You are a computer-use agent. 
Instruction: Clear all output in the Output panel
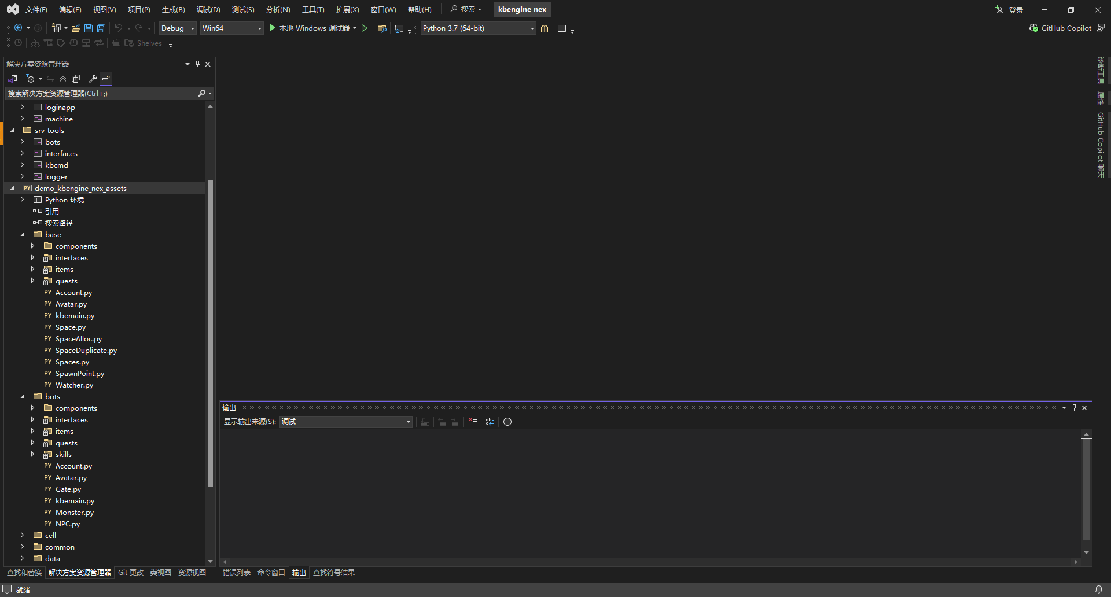click(473, 422)
